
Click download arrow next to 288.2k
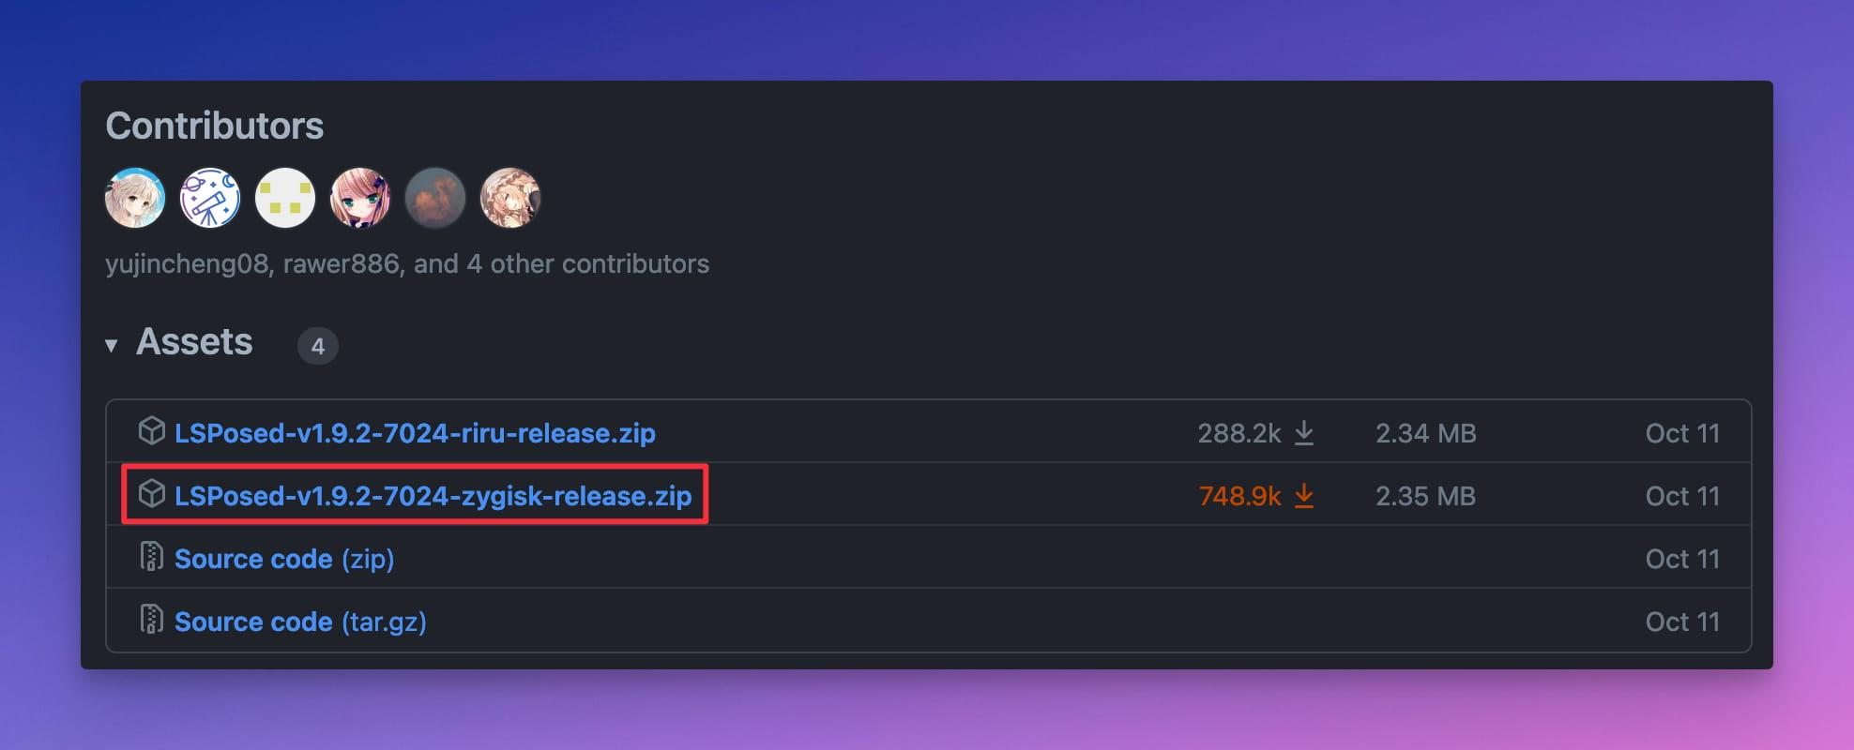pos(1304,433)
